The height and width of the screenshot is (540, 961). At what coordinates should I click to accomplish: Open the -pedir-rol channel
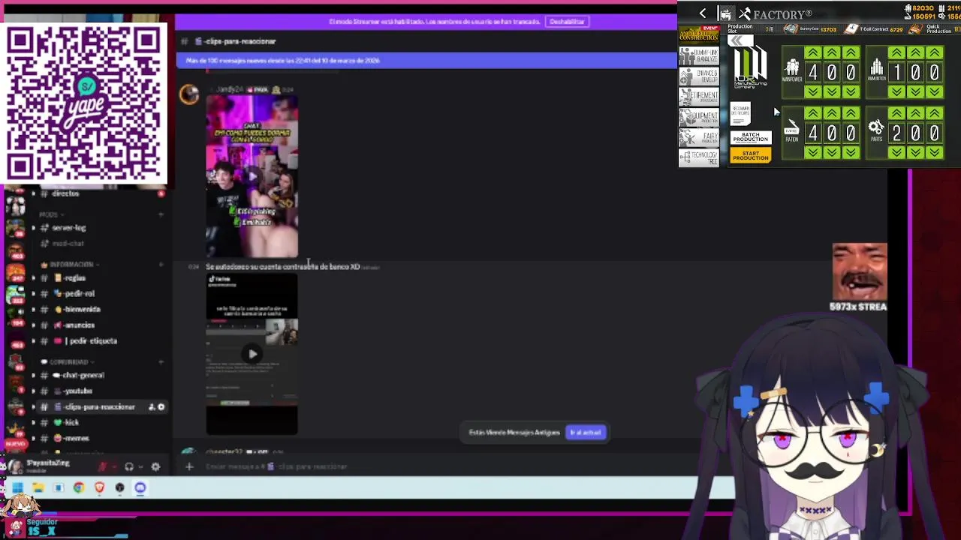point(79,293)
